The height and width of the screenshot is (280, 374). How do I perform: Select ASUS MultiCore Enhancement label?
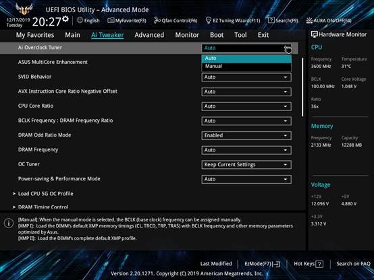click(x=53, y=62)
